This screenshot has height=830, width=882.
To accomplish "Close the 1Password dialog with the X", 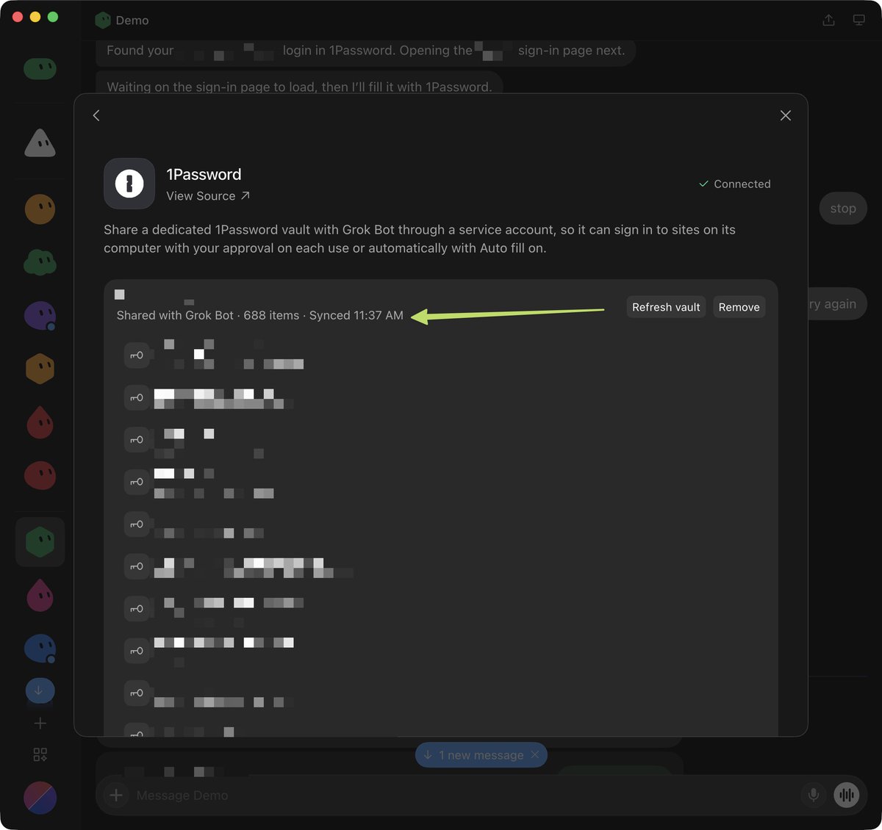I will pyautogui.click(x=785, y=115).
